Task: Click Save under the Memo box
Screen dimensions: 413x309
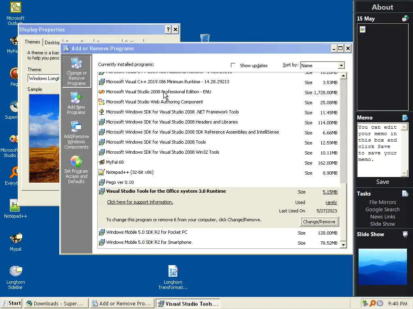Action: 383,182
